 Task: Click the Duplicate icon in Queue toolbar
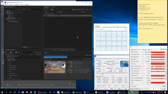52,10
